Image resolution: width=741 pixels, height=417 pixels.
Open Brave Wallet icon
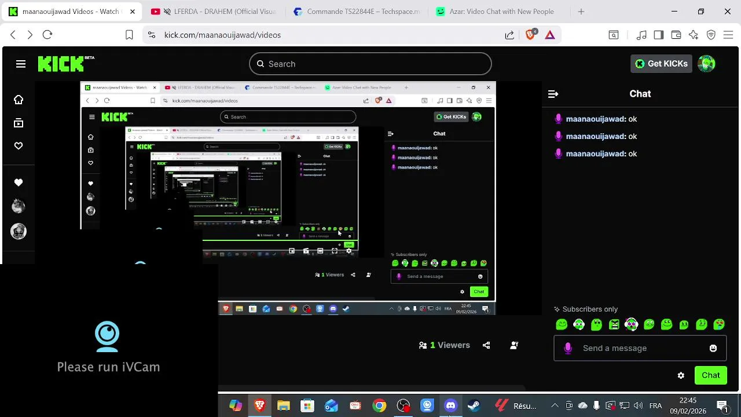[x=676, y=35]
